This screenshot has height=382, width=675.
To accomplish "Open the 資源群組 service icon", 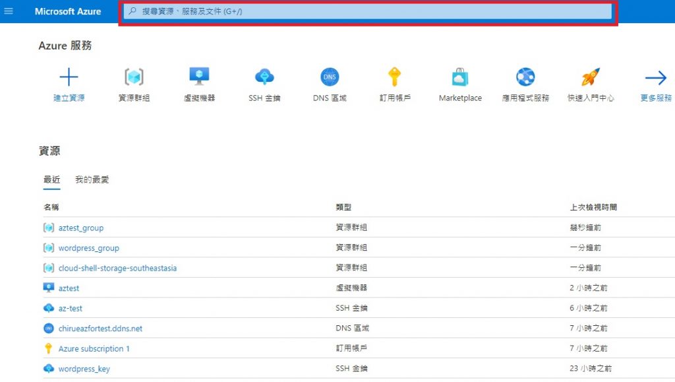I will tap(134, 77).
